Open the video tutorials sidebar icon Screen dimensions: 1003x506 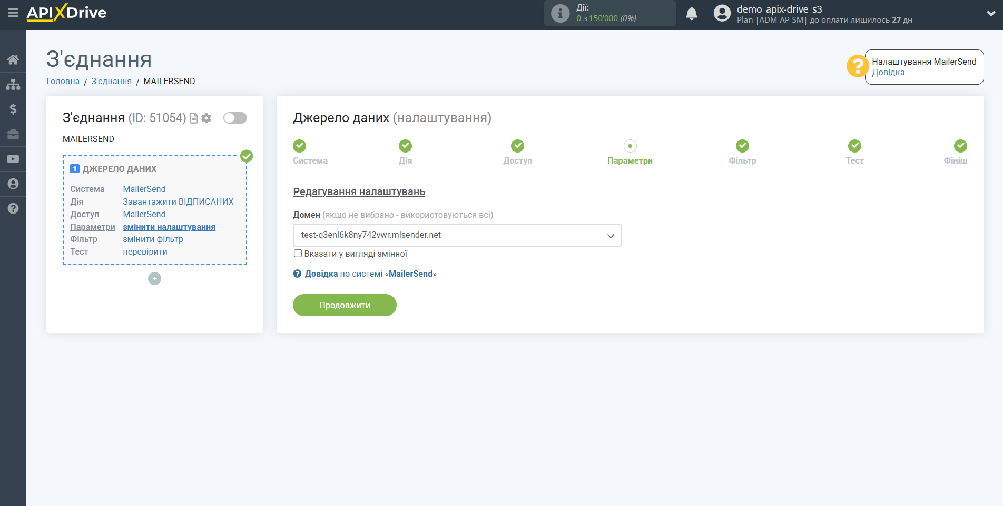[x=13, y=159]
